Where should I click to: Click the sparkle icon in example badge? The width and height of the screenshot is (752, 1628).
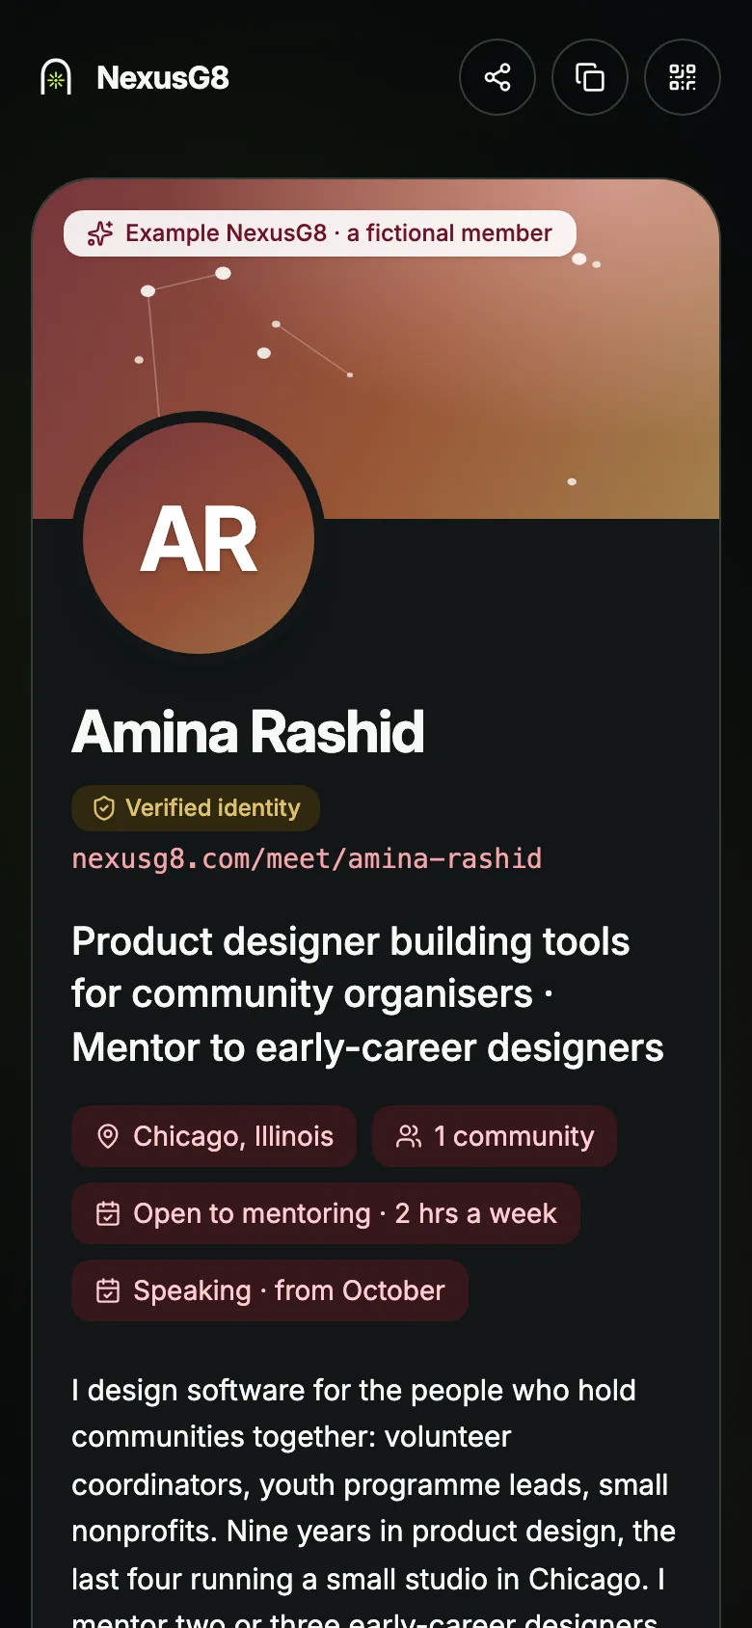100,233
